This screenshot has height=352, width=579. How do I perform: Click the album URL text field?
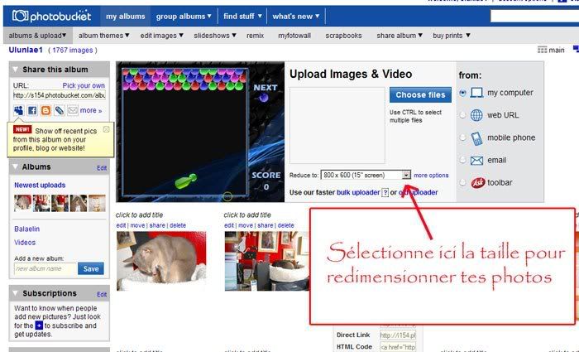tap(59, 95)
